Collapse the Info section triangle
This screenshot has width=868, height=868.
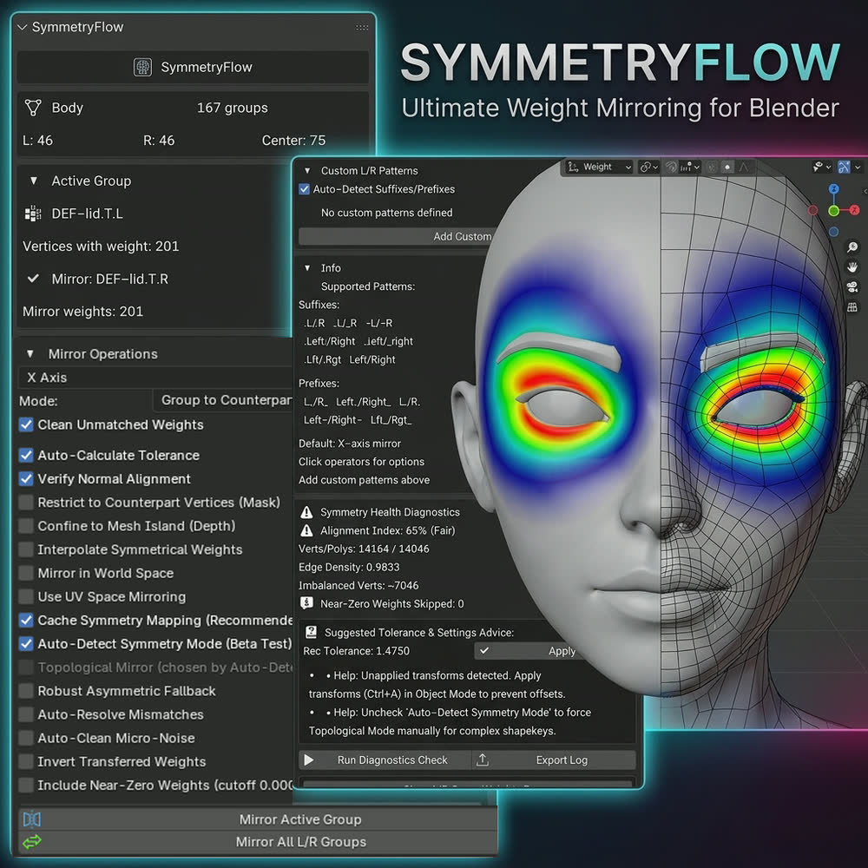(x=307, y=268)
